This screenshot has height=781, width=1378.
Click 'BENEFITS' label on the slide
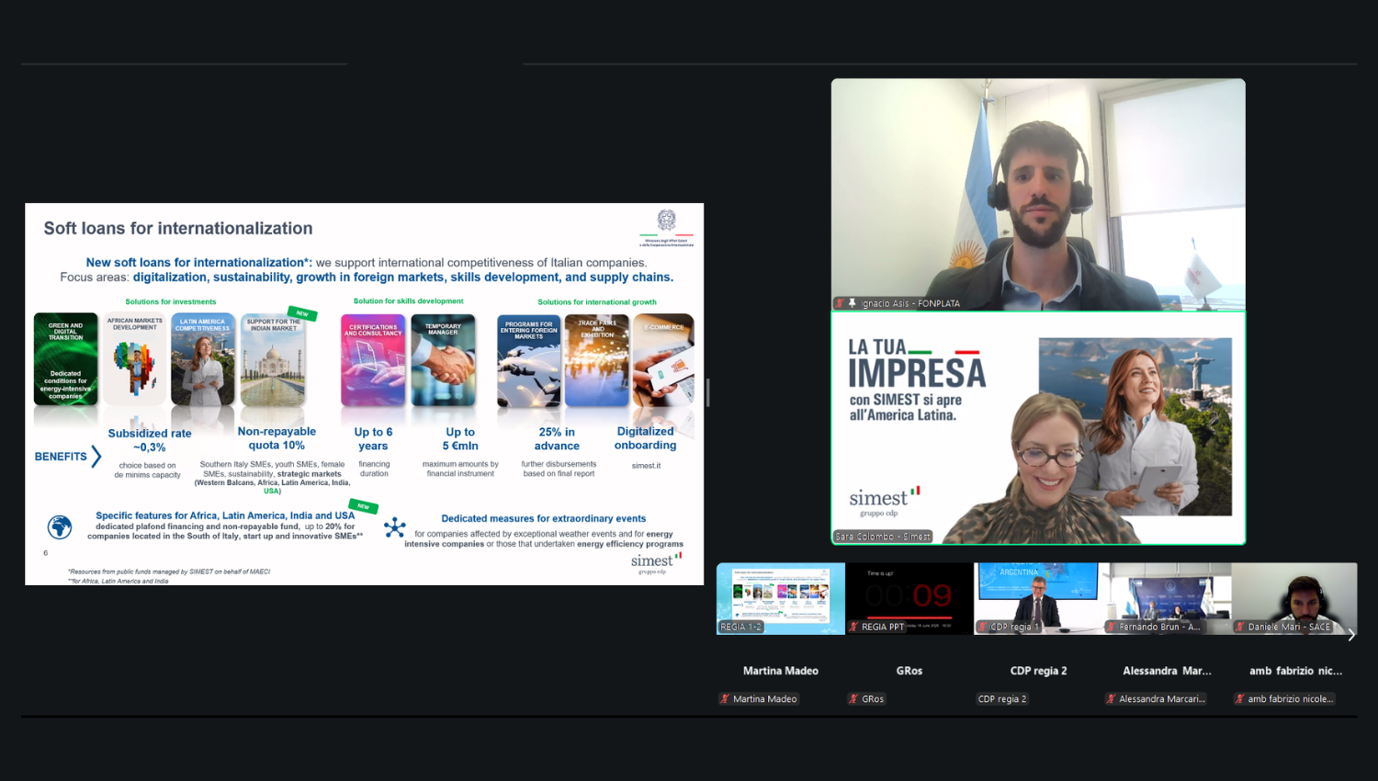pos(61,457)
